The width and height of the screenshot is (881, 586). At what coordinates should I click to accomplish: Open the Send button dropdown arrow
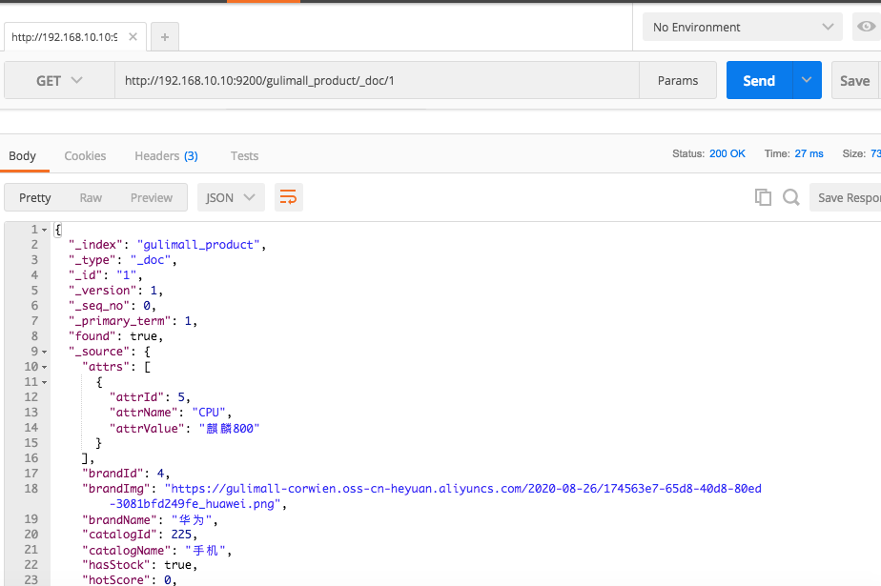[x=808, y=81]
